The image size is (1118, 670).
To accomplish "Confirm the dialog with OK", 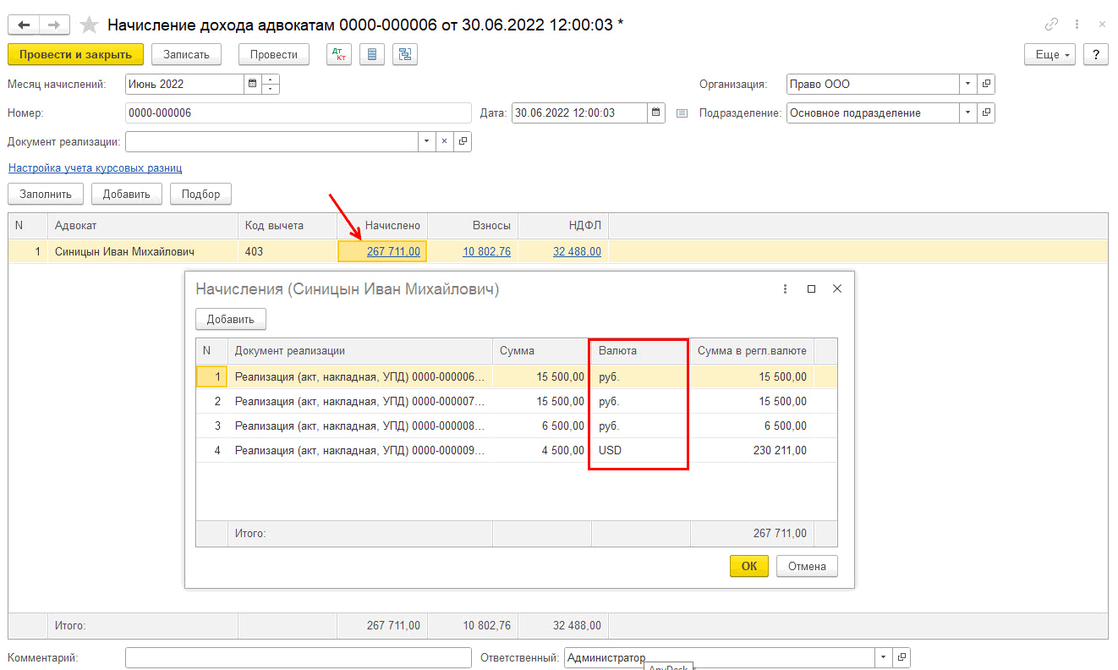I will tap(748, 566).
